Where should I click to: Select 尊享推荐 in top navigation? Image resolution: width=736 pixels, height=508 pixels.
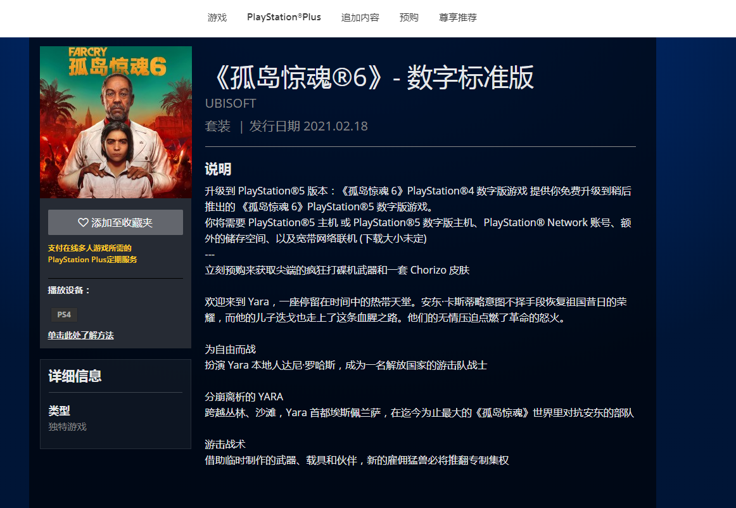458,17
